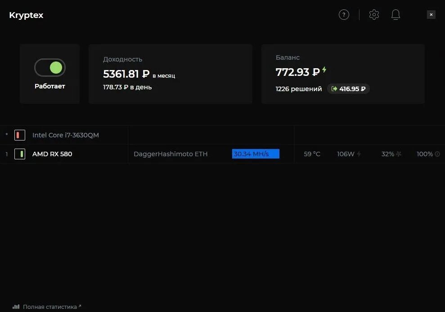Open the help question mark icon

[344, 14]
